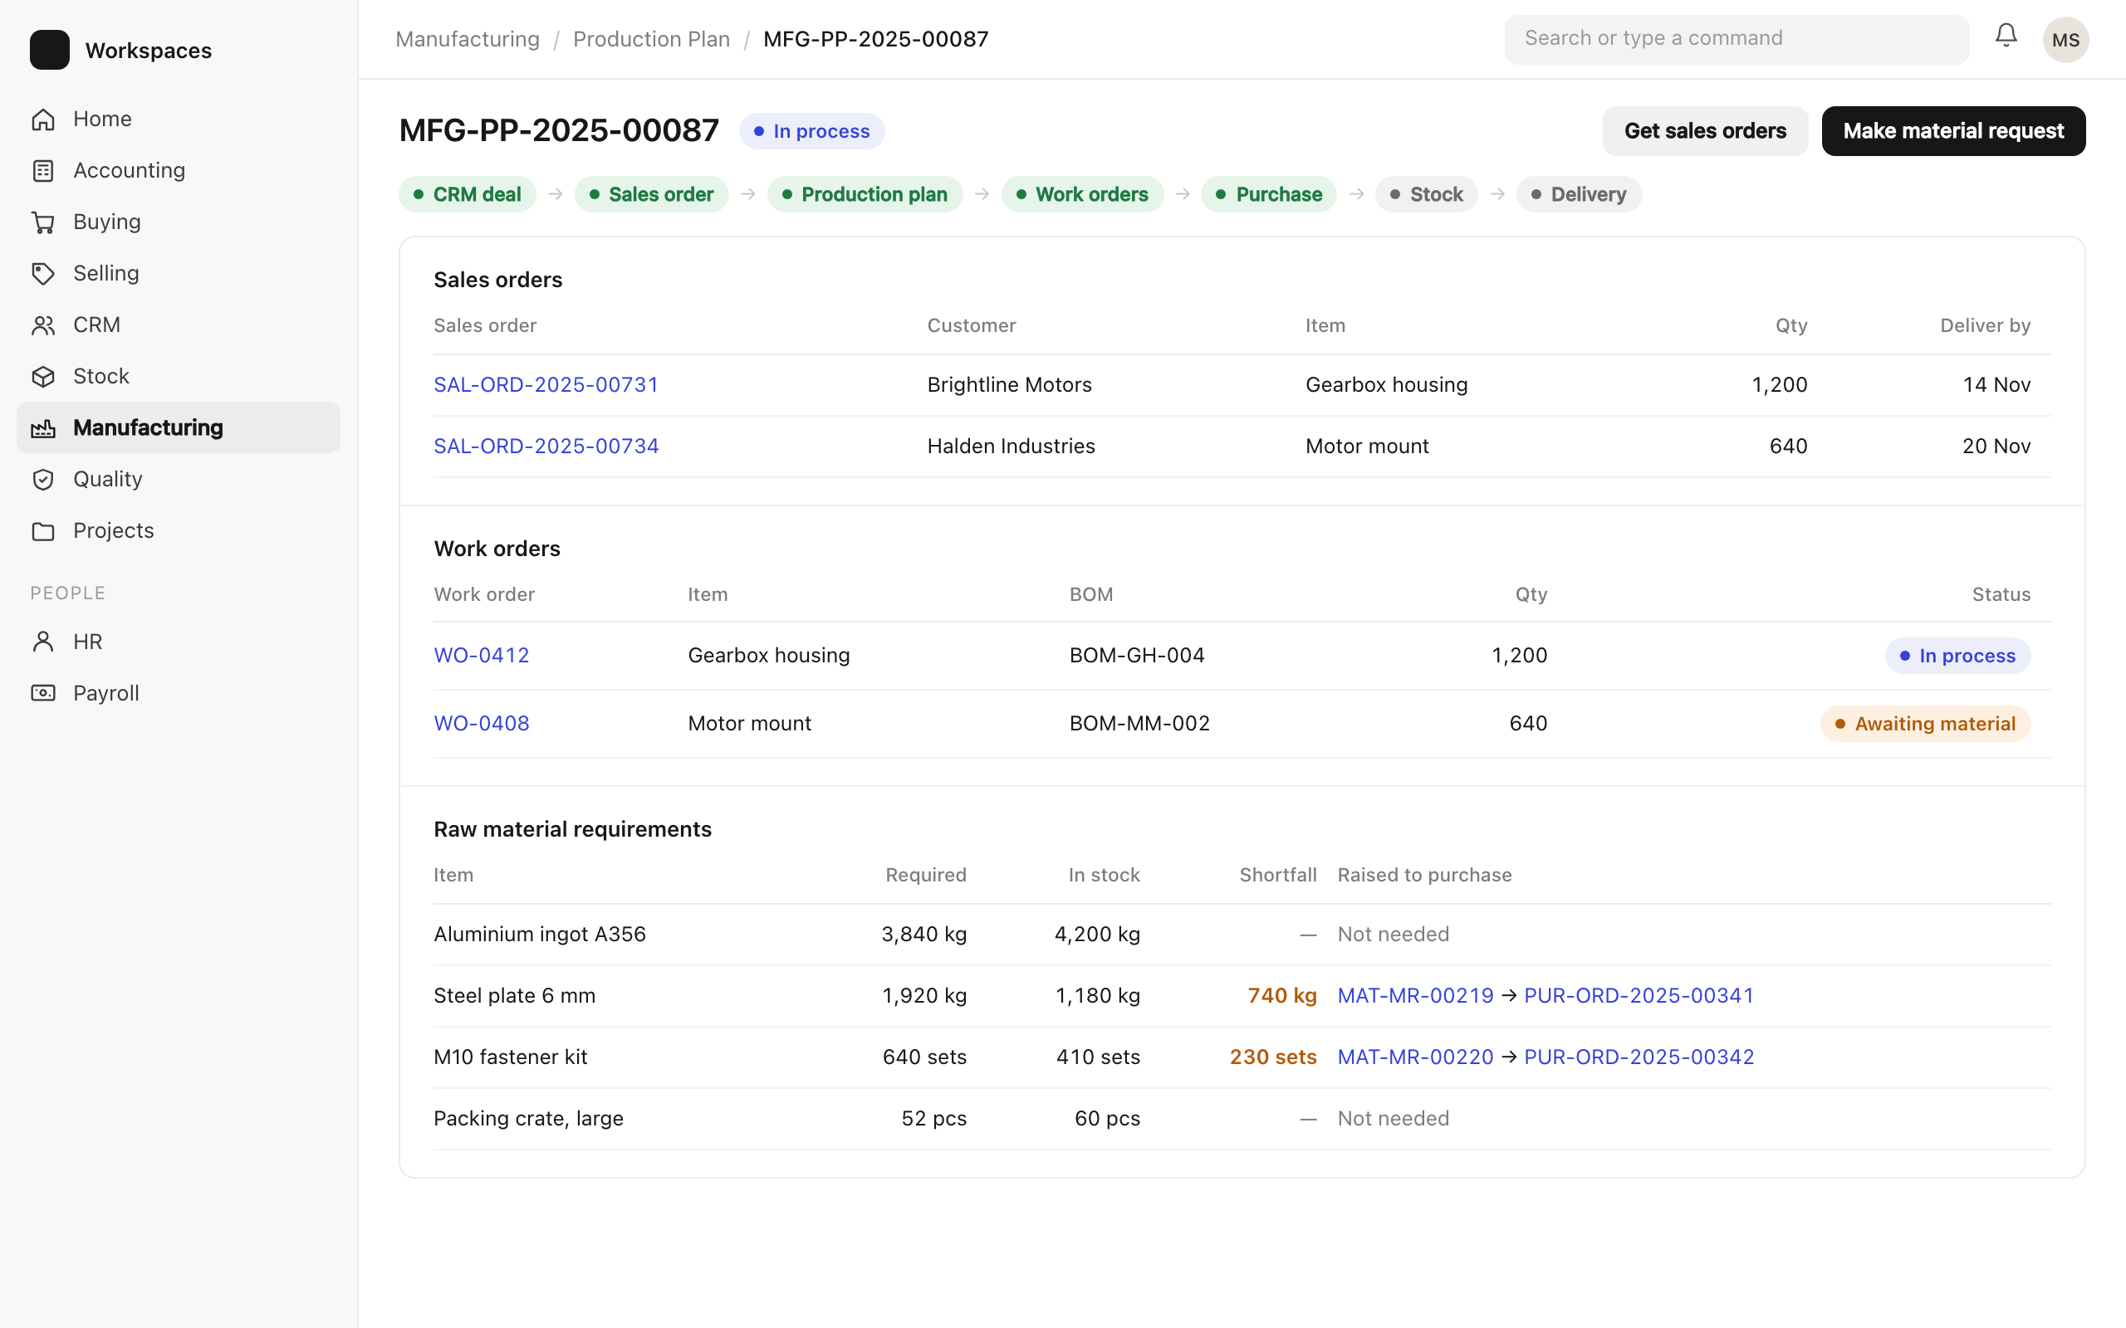Click the Halden Industries customer cell
Image resolution: width=2126 pixels, height=1328 pixels.
coord(1012,447)
